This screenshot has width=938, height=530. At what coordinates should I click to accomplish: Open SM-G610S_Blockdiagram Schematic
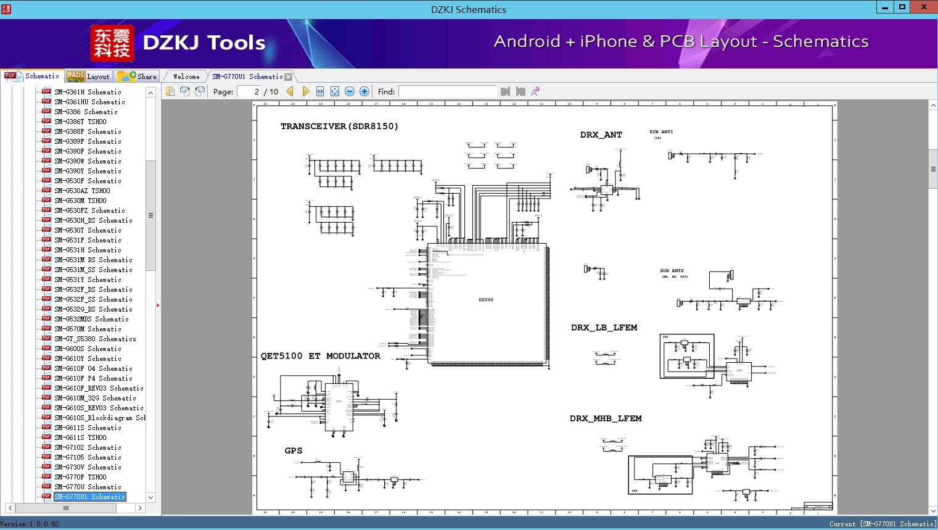(x=100, y=418)
